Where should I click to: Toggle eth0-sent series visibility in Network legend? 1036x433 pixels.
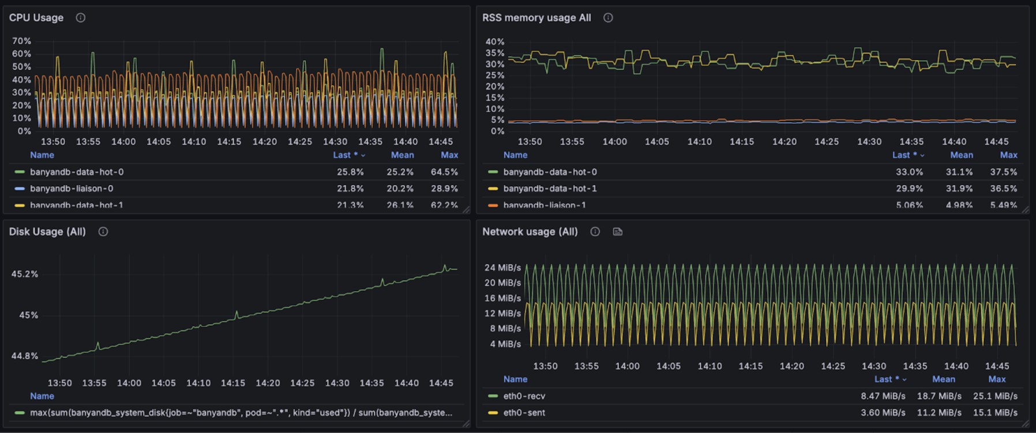pos(524,413)
